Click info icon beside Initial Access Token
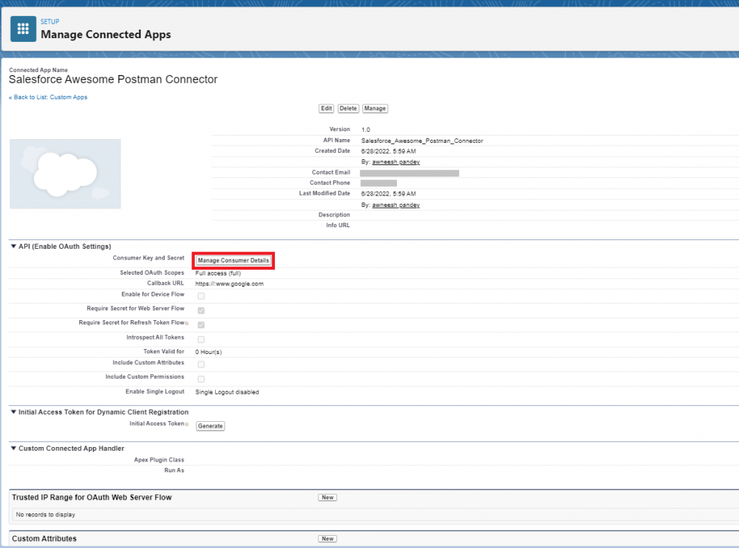 [x=187, y=424]
